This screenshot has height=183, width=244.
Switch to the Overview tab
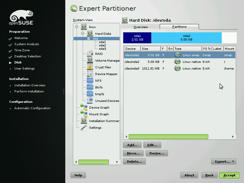[x=141, y=27]
